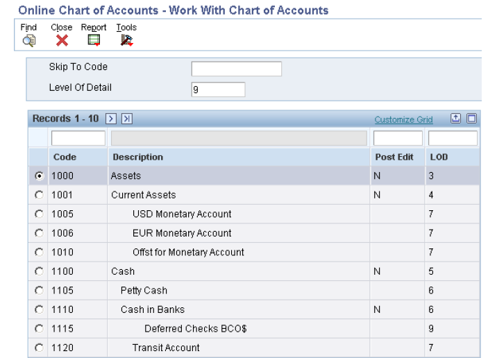Jump to last records page arrow
The image size is (497, 358).
pyautogui.click(x=127, y=119)
